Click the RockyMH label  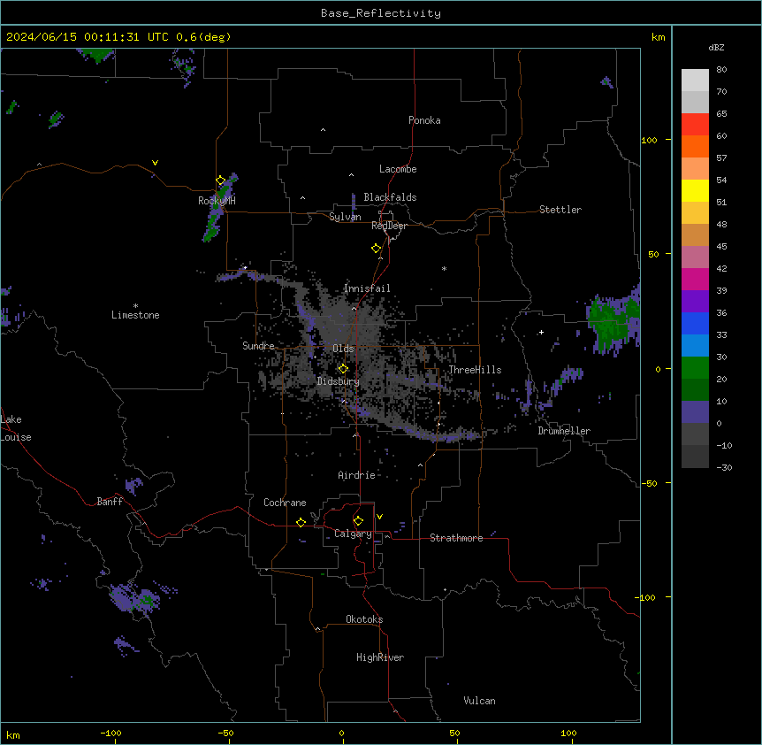217,200
